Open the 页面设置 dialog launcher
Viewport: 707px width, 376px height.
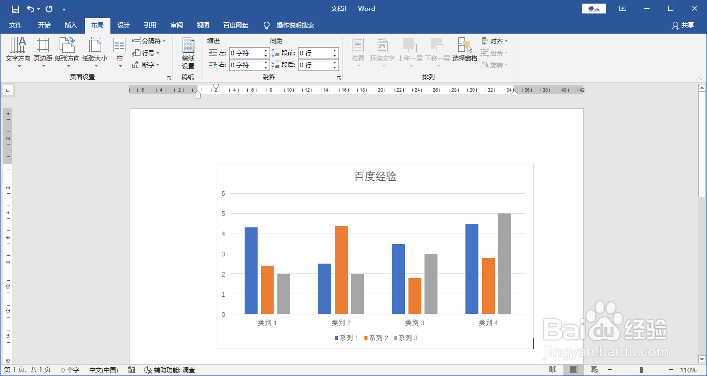(x=169, y=77)
